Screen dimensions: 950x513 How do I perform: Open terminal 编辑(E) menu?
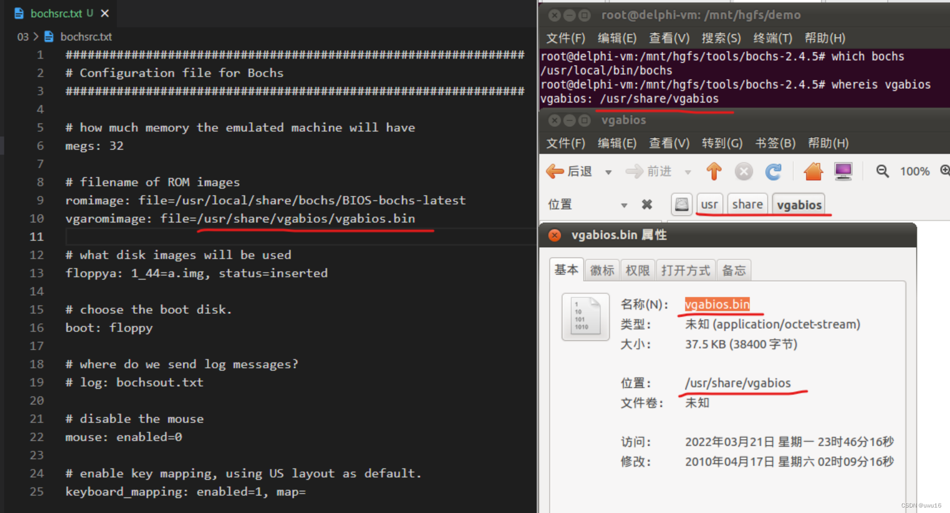617,38
